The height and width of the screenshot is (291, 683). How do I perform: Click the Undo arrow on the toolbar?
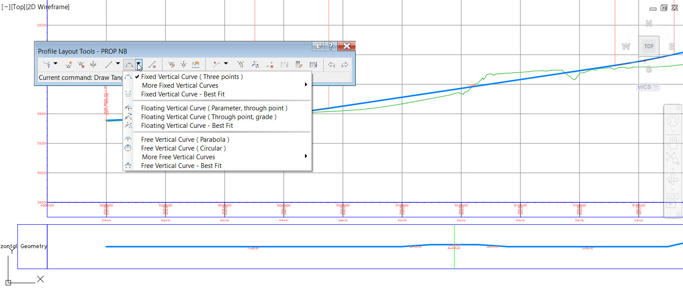331,64
